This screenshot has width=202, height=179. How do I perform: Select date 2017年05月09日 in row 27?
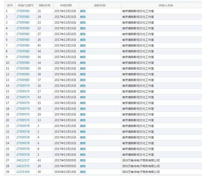[65, 160]
